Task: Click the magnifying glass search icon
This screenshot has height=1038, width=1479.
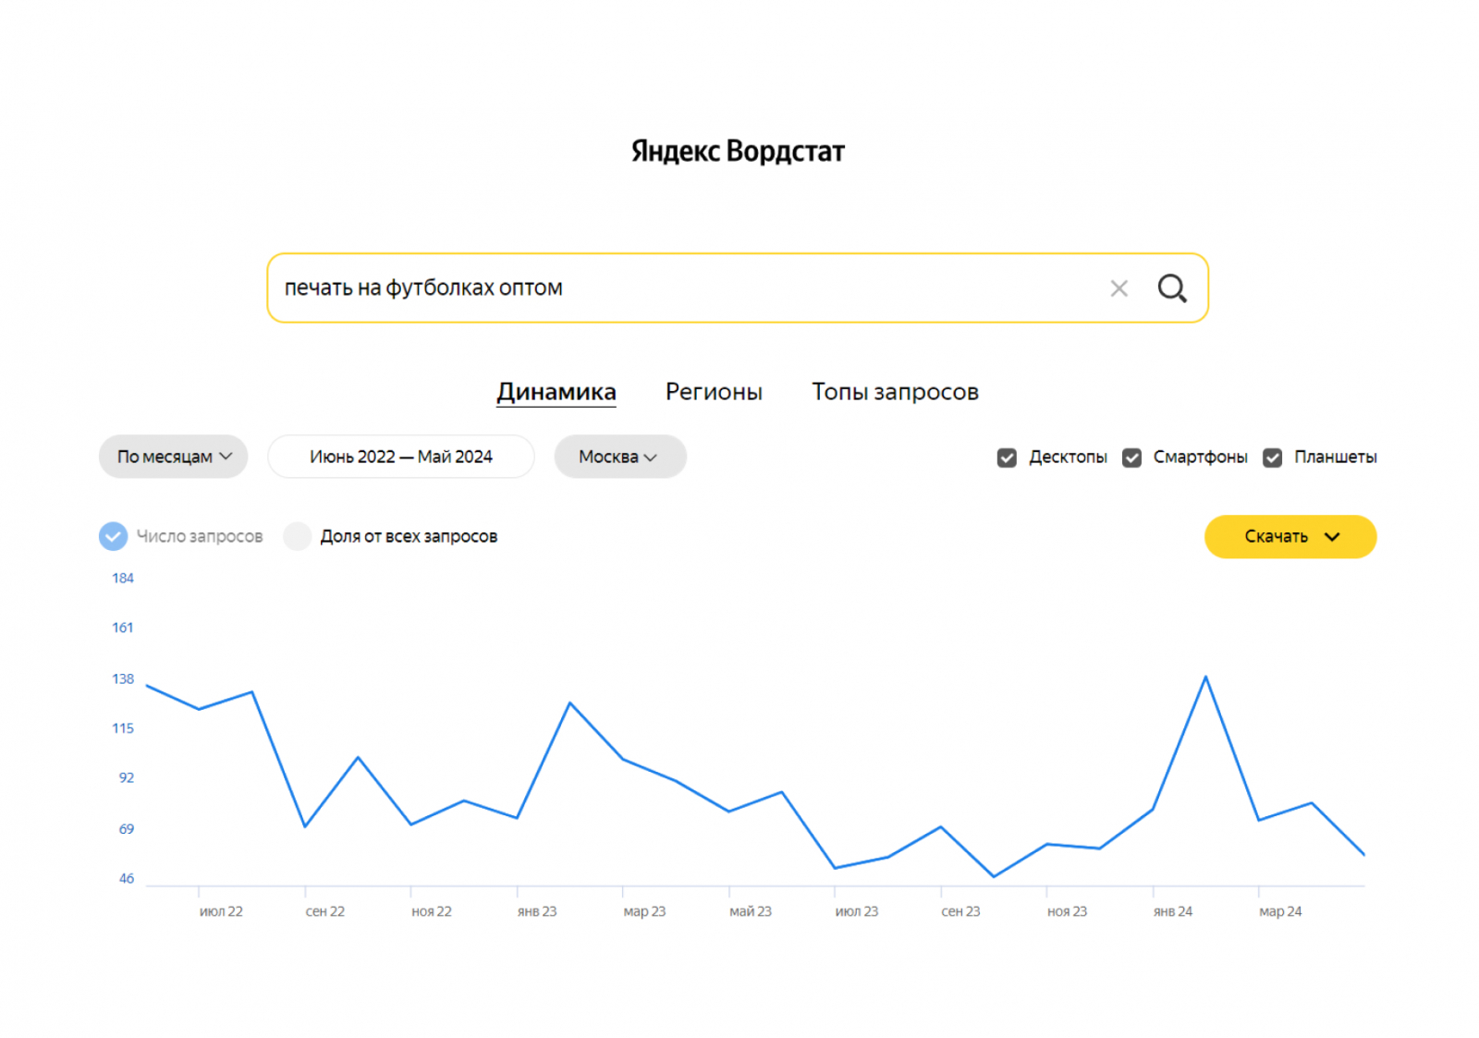Action: [1171, 288]
